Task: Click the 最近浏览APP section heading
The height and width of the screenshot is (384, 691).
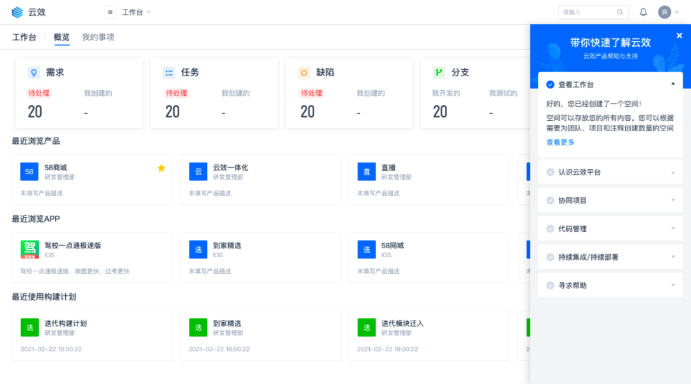Action: 36,219
